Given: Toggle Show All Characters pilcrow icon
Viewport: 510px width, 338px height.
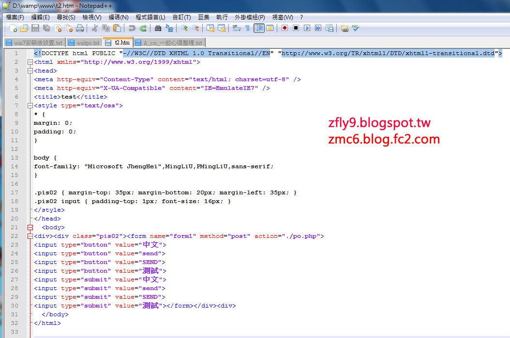Looking at the screenshot, I should point(248,28).
